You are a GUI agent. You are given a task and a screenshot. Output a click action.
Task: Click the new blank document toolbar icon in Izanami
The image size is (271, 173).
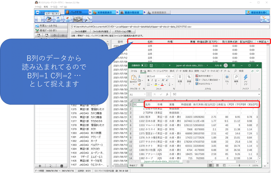(x=39, y=19)
